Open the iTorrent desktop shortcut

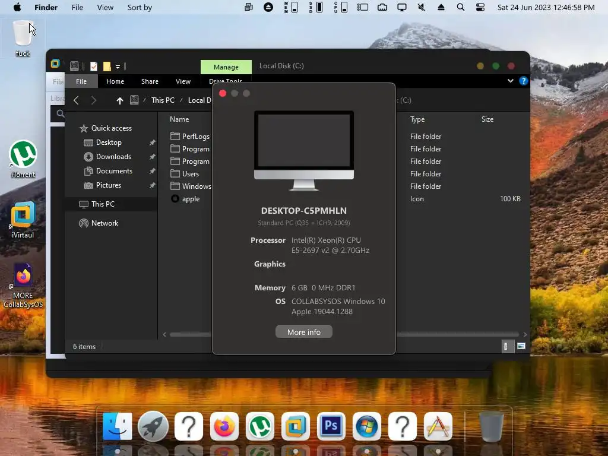[x=23, y=159]
